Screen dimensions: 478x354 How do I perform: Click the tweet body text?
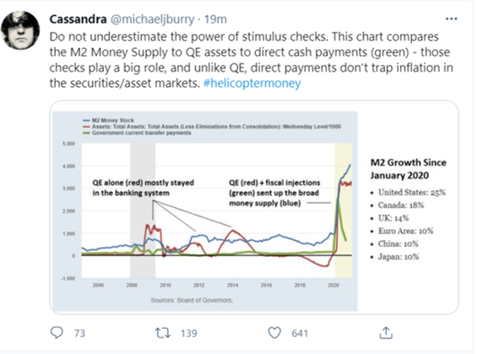pyautogui.click(x=251, y=60)
